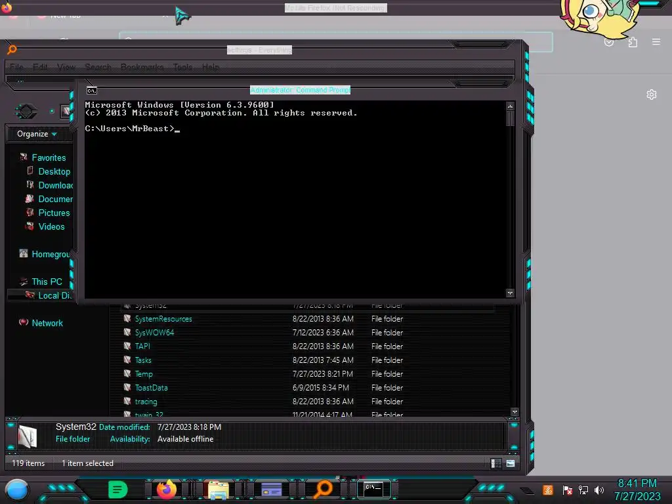The height and width of the screenshot is (504, 672).
Task: Click the This PC computer icon
Action: pyautogui.click(x=24, y=282)
